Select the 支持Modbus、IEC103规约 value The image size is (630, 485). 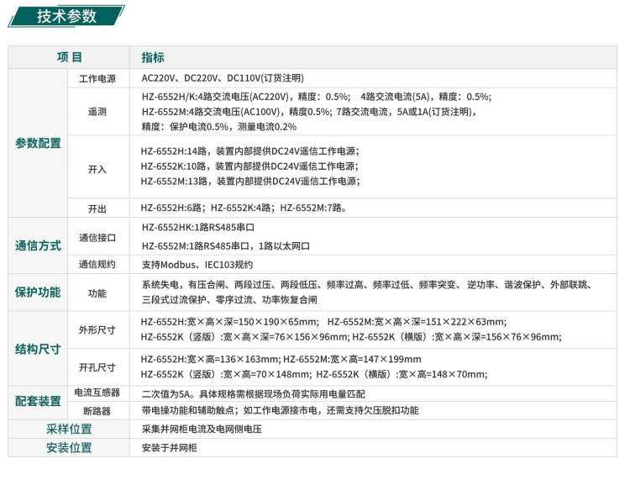[197, 265]
